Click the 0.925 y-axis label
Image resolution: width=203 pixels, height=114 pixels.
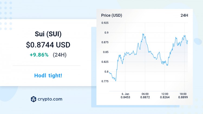pos(105,23)
